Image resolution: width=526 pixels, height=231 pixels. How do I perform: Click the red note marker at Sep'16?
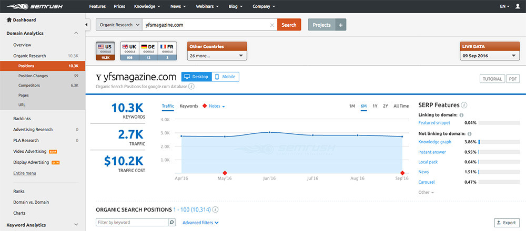pos(402,173)
